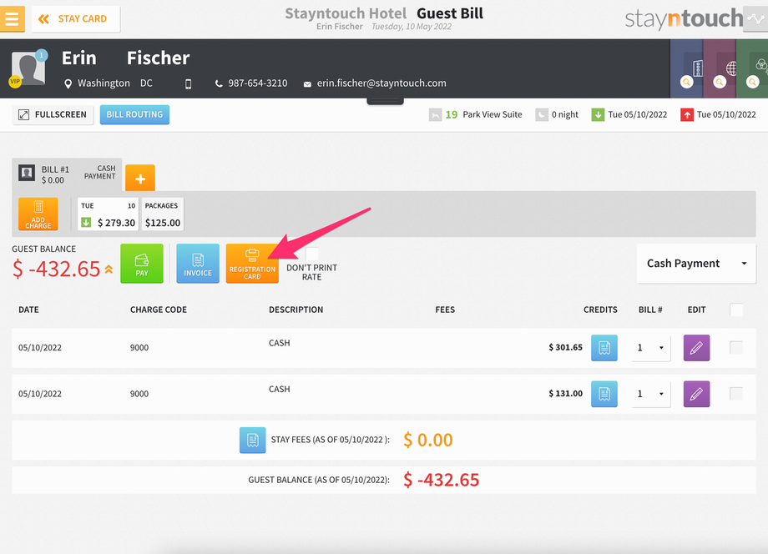The height and width of the screenshot is (554, 768).
Task: Check the $301.65 row checkbox
Action: 736,347
